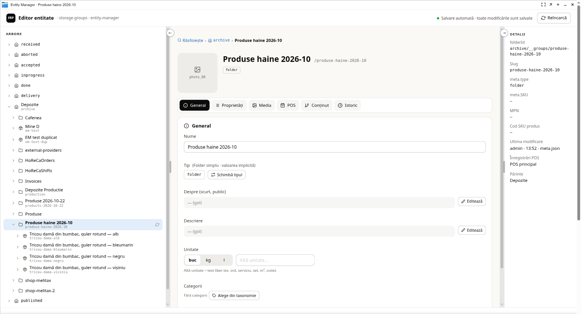Switch to the Proprietăți tab
The height and width of the screenshot is (314, 581).
click(x=229, y=105)
